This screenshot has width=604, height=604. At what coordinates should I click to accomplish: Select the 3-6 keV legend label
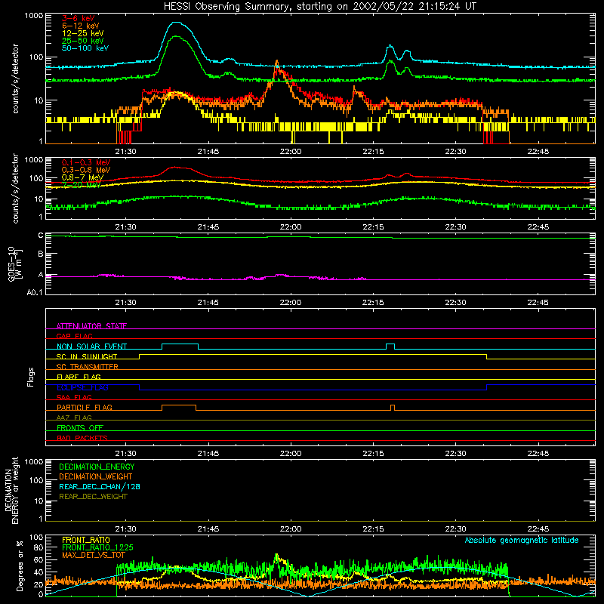[x=78, y=18]
